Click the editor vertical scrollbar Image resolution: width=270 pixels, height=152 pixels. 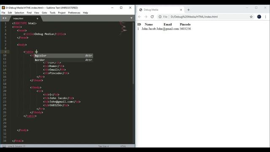pos(133,53)
